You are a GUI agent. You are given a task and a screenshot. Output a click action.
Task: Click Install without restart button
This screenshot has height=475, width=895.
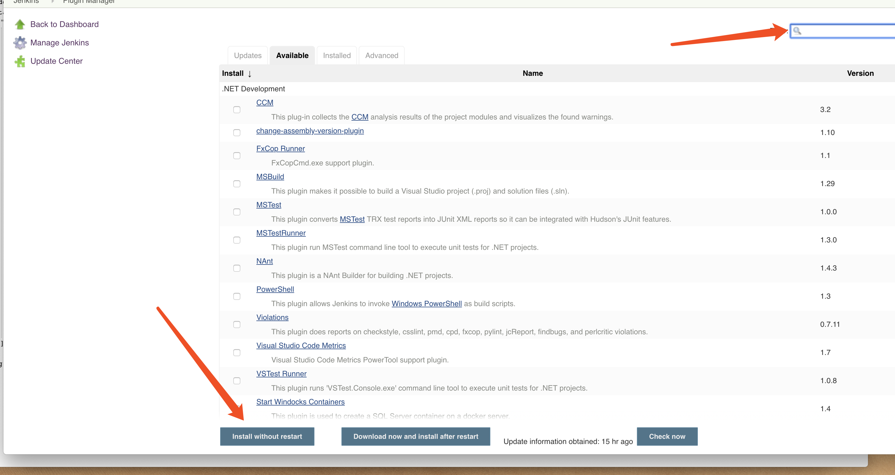[268, 437]
